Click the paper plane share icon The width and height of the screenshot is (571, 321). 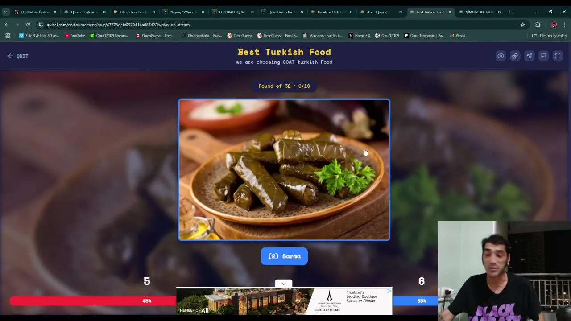[x=529, y=56]
